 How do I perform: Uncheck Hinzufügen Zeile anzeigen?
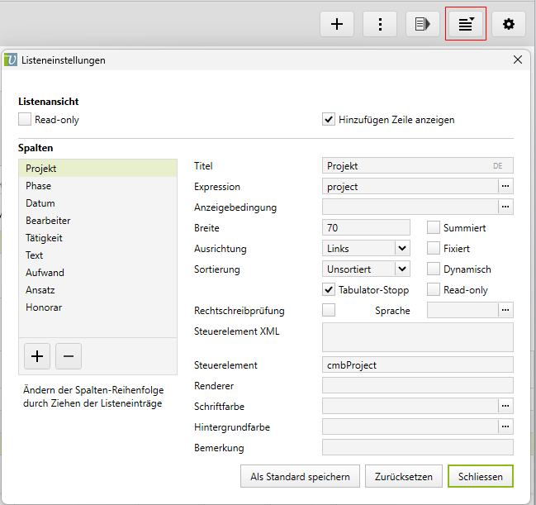point(329,120)
